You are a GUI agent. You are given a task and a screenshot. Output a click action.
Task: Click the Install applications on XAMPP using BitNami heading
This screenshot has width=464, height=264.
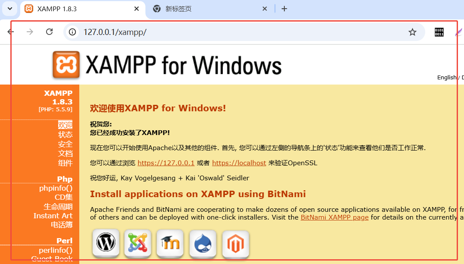[x=198, y=194]
